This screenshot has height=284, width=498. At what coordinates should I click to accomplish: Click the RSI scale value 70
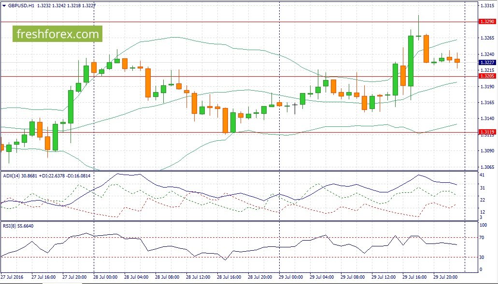(482, 237)
